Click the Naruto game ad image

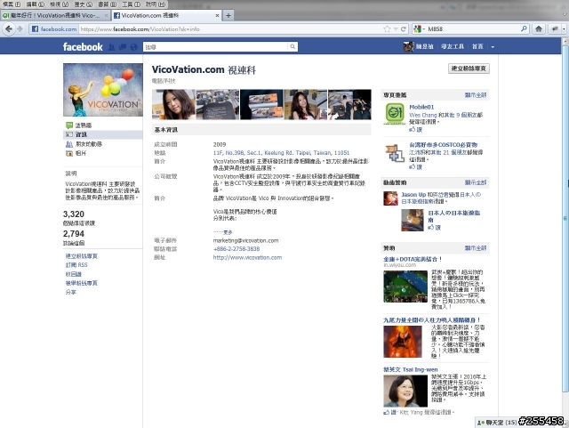(403, 342)
